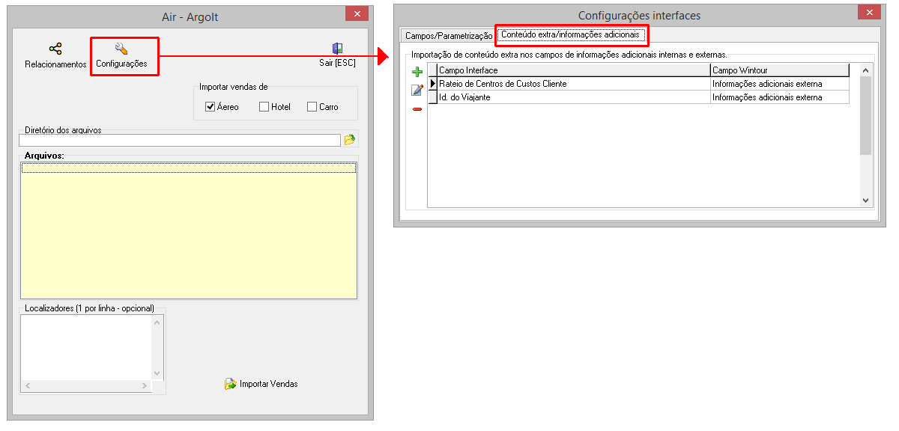Switch to Campos/Parametrização tab
Viewport: 899px width, 431px height.
coord(449,35)
